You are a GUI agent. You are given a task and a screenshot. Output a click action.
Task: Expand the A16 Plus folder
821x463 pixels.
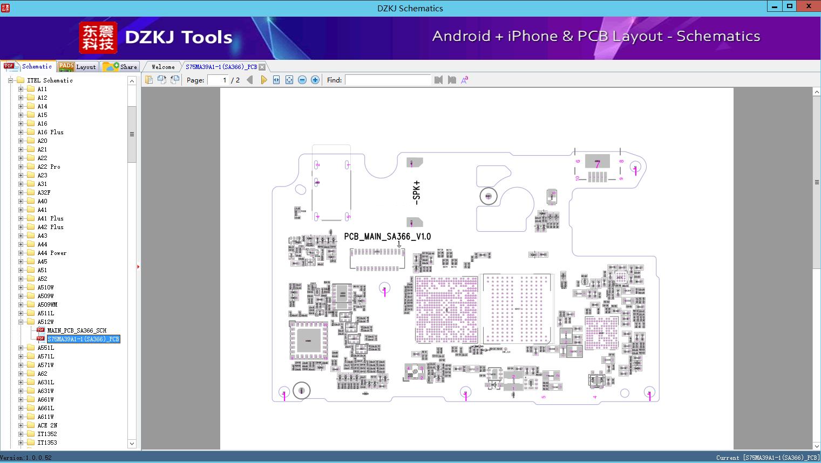21,132
